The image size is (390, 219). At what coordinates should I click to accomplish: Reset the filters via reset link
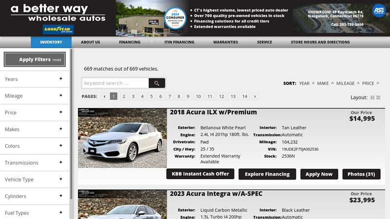pos(57,60)
